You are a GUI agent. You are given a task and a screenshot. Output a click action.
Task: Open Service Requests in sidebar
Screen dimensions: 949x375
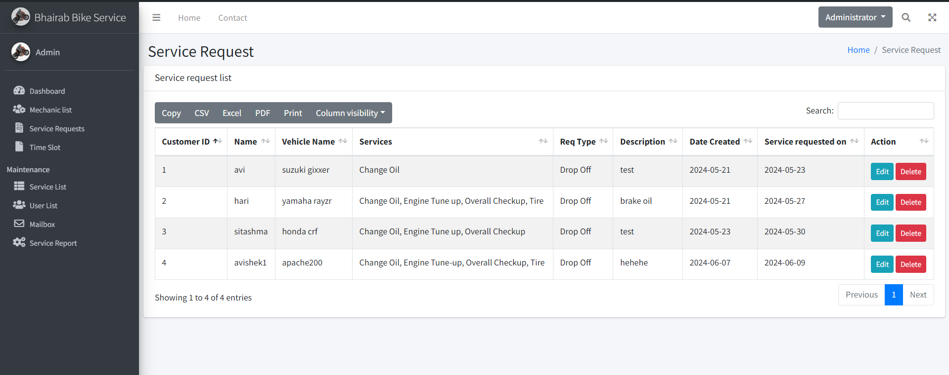tap(57, 129)
